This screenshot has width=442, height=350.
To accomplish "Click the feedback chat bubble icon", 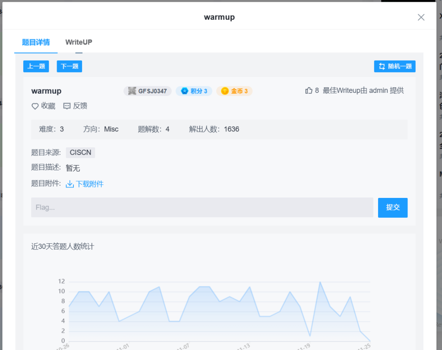I will pos(67,106).
